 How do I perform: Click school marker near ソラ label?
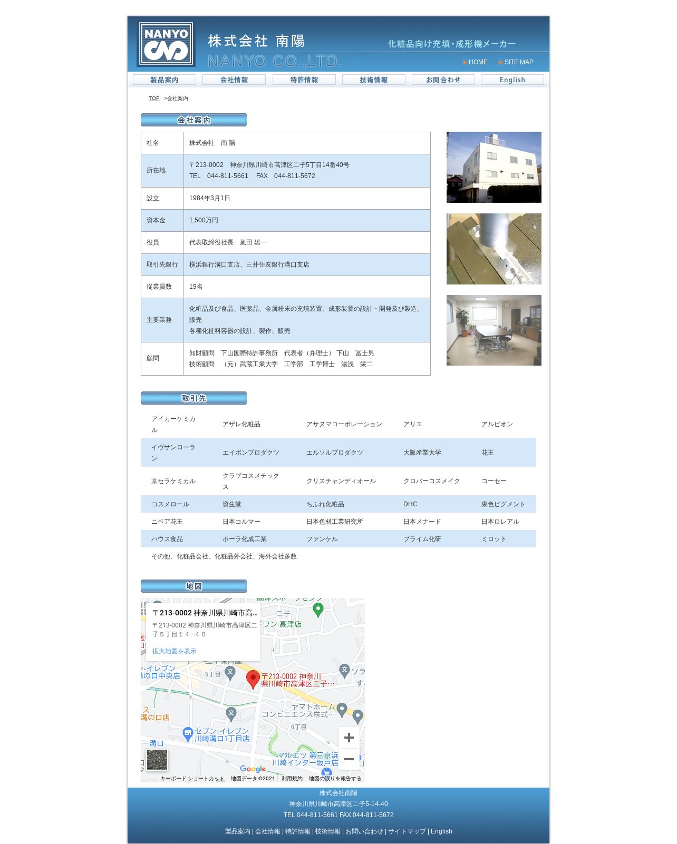(345, 671)
